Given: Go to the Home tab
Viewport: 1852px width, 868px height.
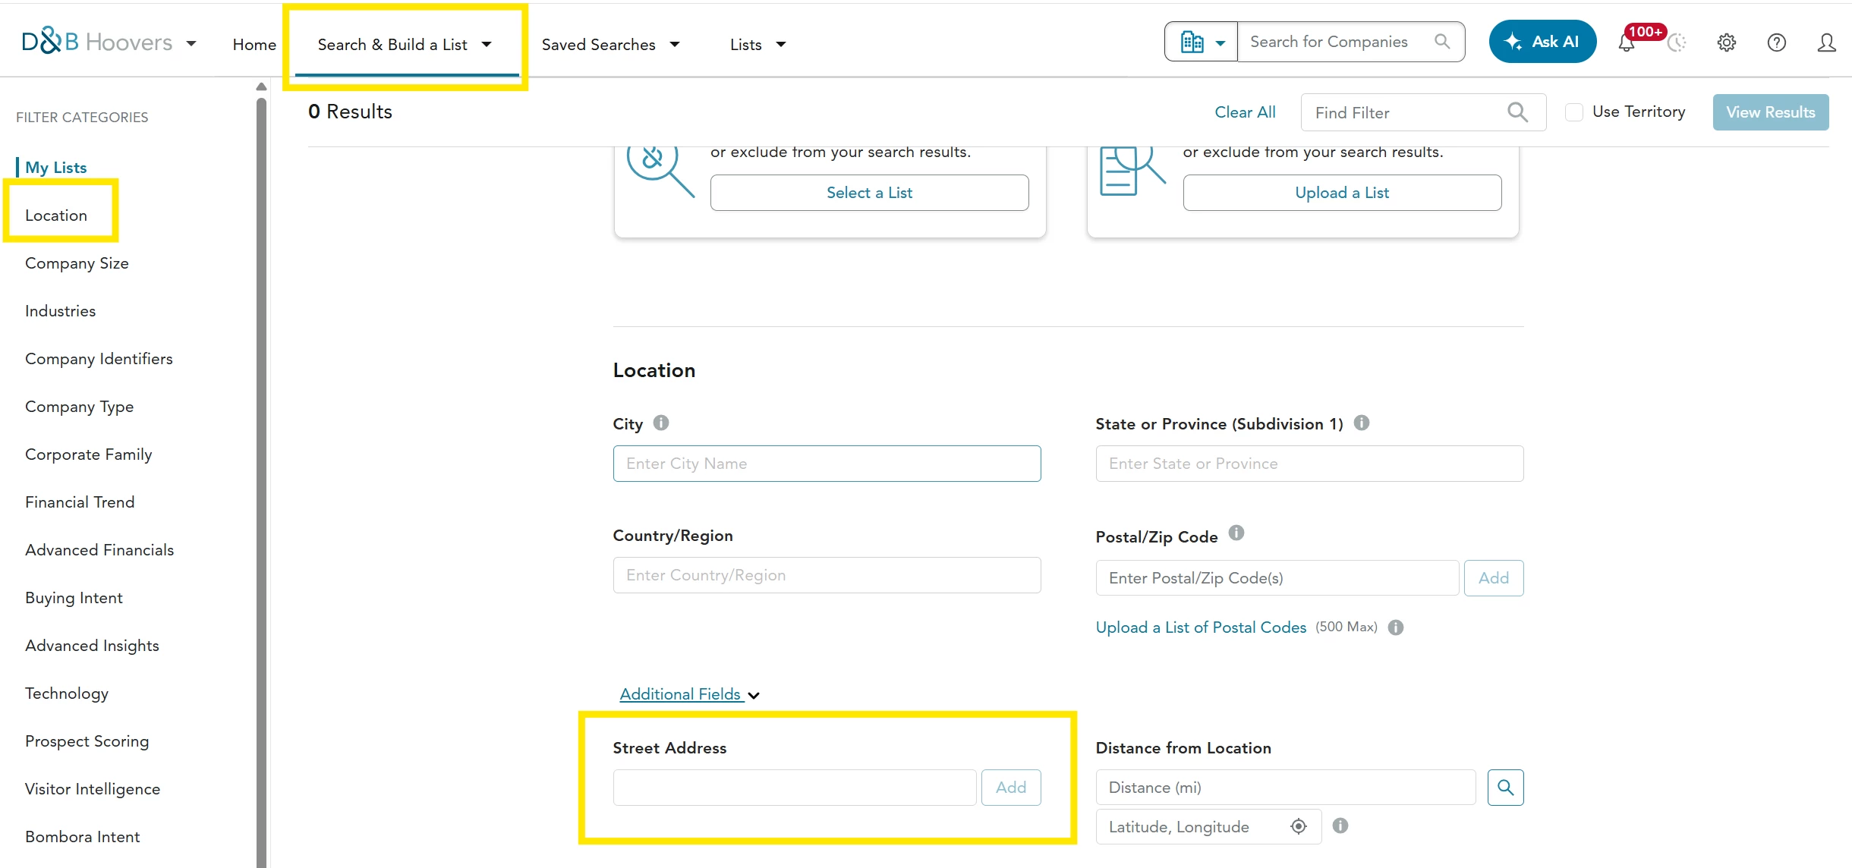Looking at the screenshot, I should pos(254,44).
